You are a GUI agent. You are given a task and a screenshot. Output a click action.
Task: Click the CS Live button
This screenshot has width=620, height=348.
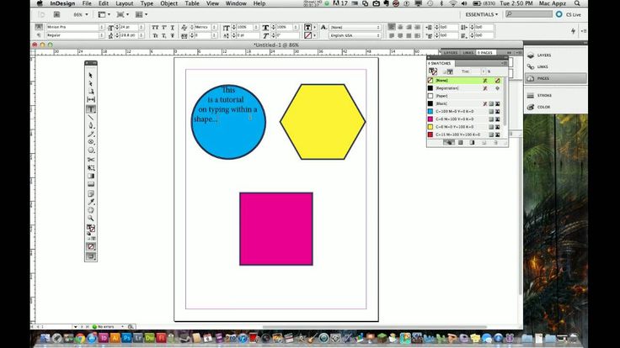pyautogui.click(x=569, y=14)
